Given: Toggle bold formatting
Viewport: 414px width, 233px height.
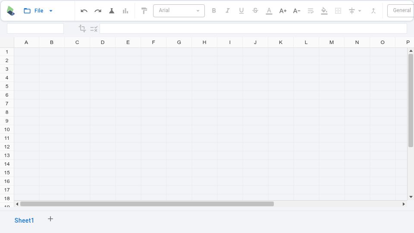Looking at the screenshot, I should 214,10.
